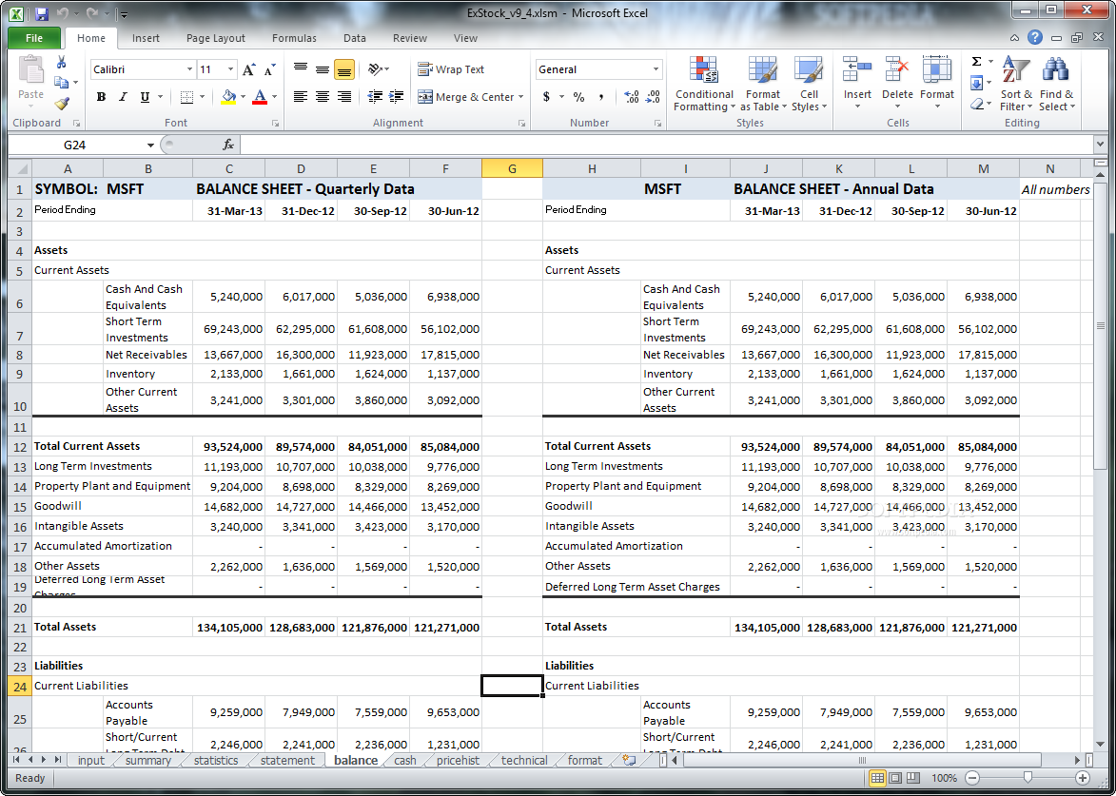The height and width of the screenshot is (796, 1116).
Task: Open the font size dropdown
Action: (x=230, y=69)
